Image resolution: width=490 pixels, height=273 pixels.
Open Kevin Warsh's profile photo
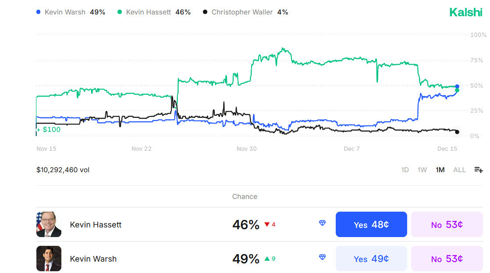[x=49, y=259]
